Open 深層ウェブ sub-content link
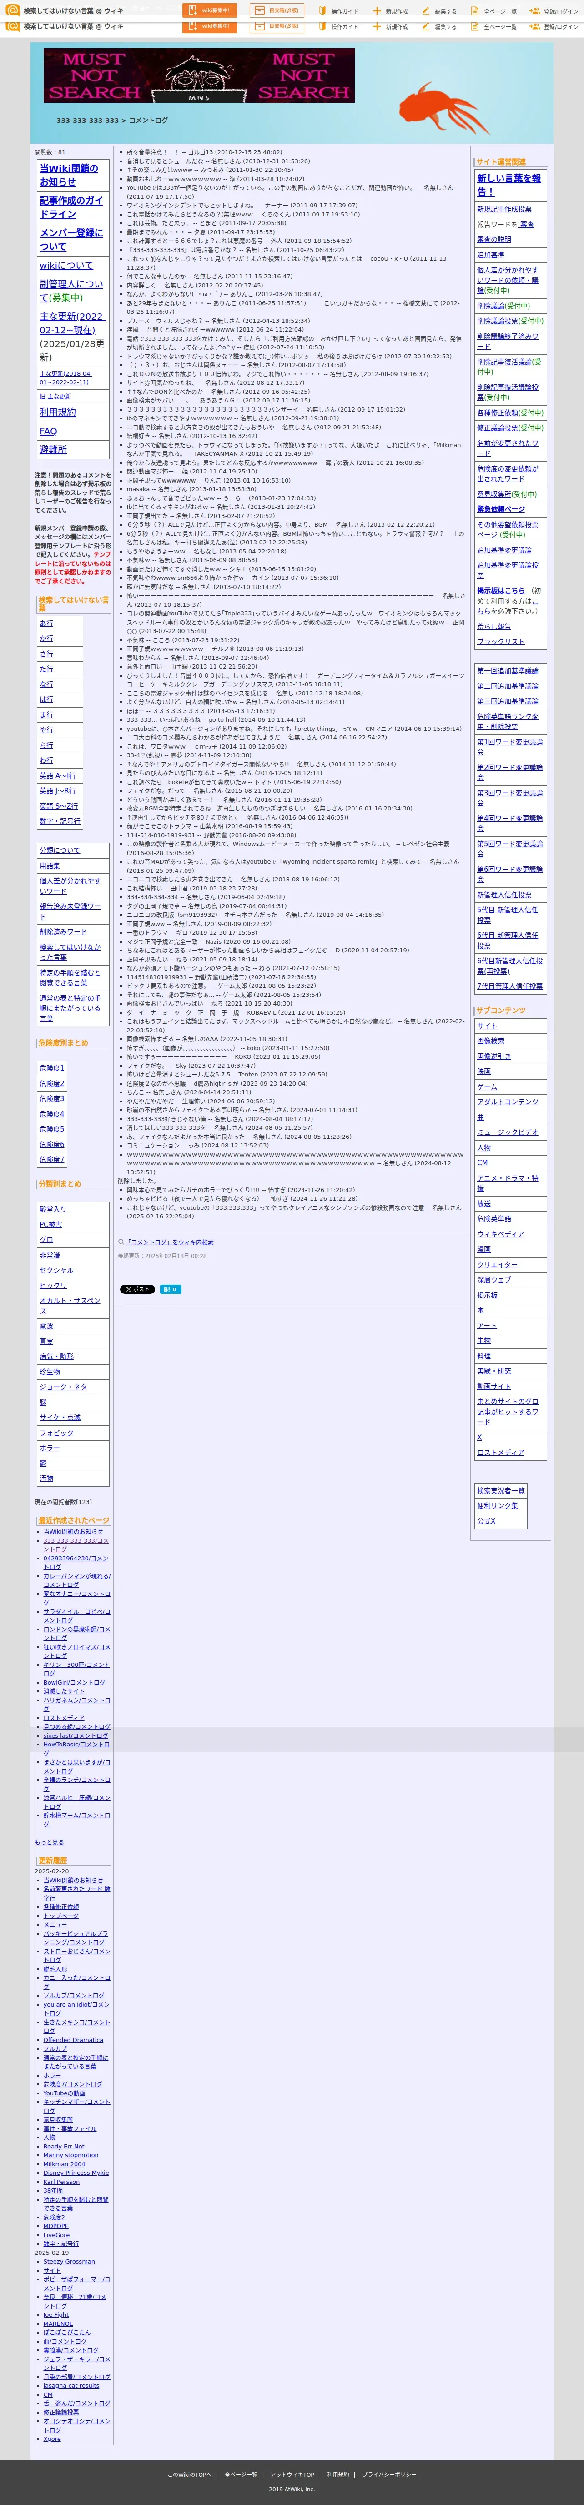The height and width of the screenshot is (2505, 584). [x=493, y=1280]
